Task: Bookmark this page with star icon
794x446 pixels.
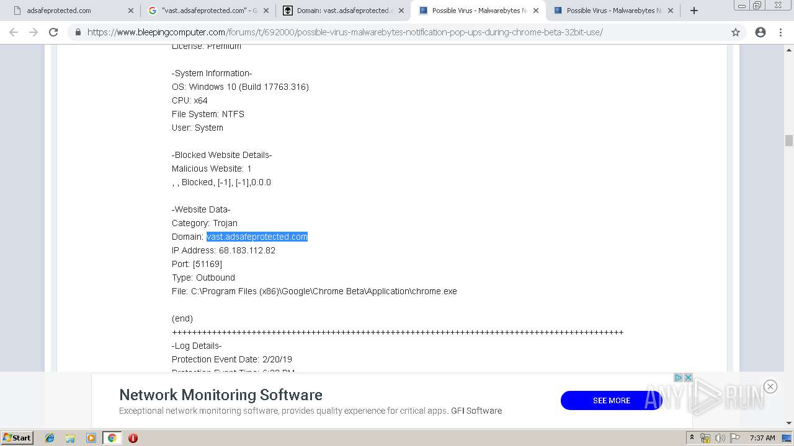Action: click(736, 32)
